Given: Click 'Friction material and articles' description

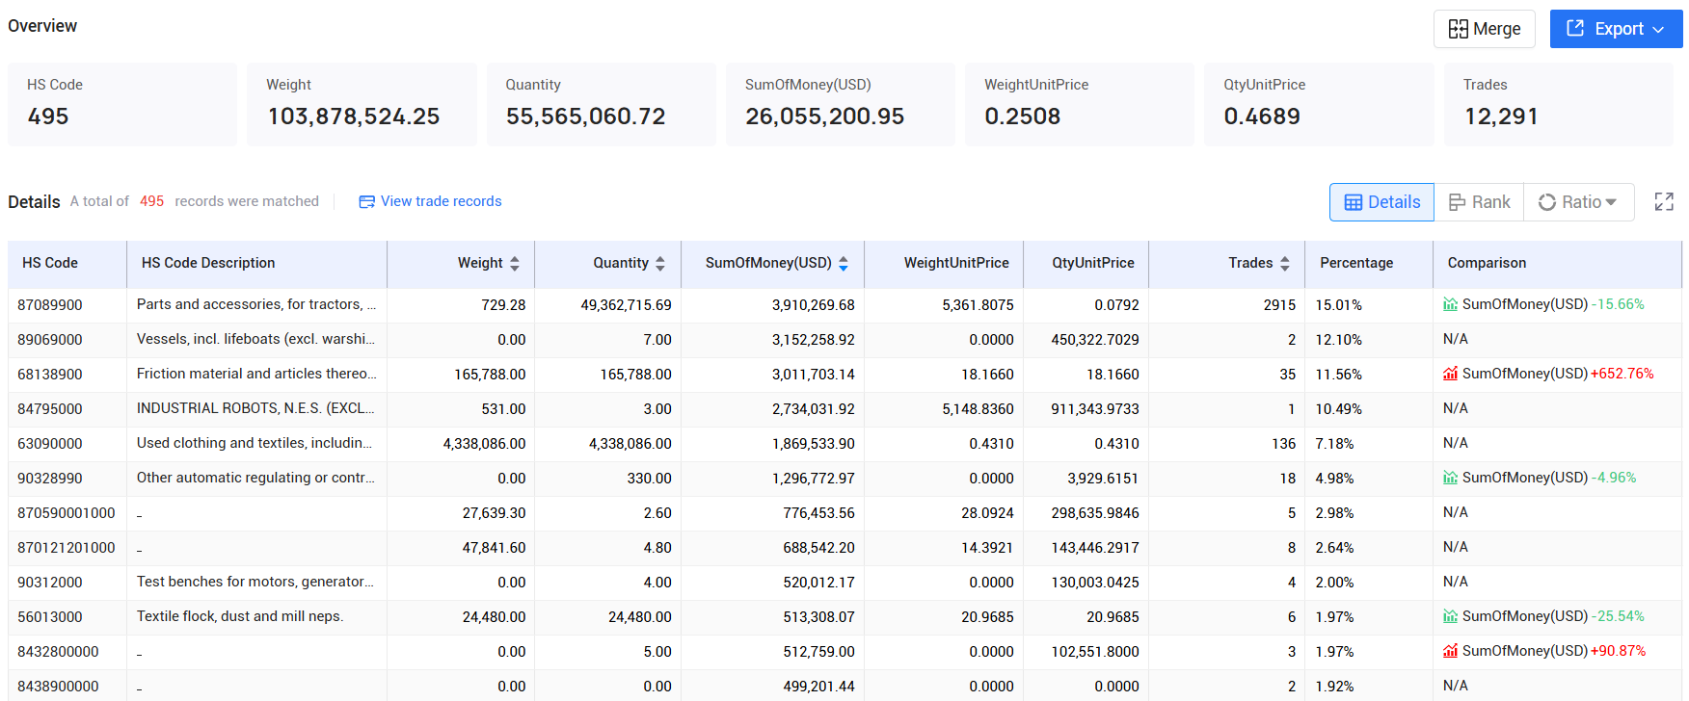Looking at the screenshot, I should [256, 374].
